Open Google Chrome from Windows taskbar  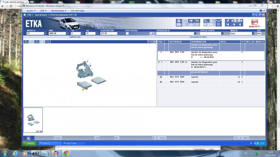tap(66, 154)
